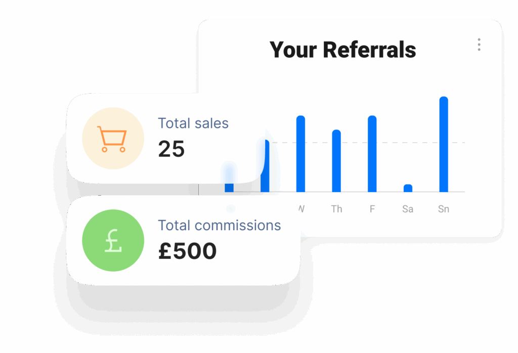This screenshot has width=518, height=353.
Task: Click the orange shopping cart icon
Action: [x=113, y=139]
